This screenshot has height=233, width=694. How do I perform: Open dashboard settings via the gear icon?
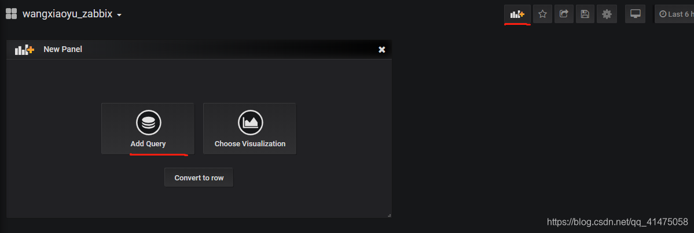click(607, 14)
